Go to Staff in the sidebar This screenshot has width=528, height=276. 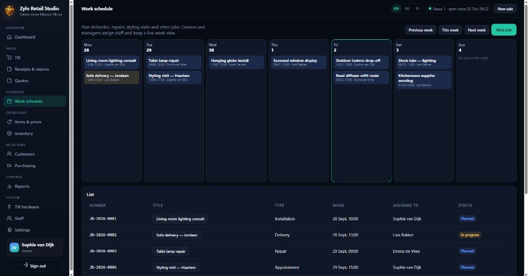pos(35,218)
